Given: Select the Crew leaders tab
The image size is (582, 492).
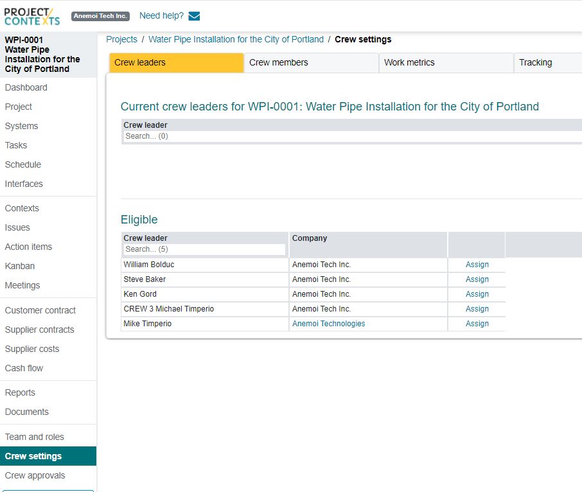Looking at the screenshot, I should (x=176, y=63).
